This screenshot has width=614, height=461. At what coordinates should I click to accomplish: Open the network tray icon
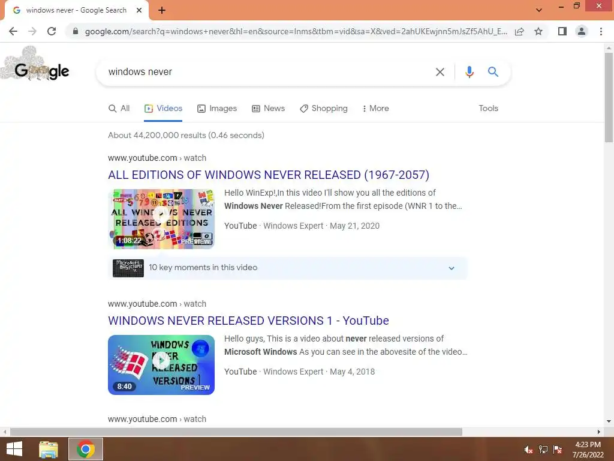543,450
